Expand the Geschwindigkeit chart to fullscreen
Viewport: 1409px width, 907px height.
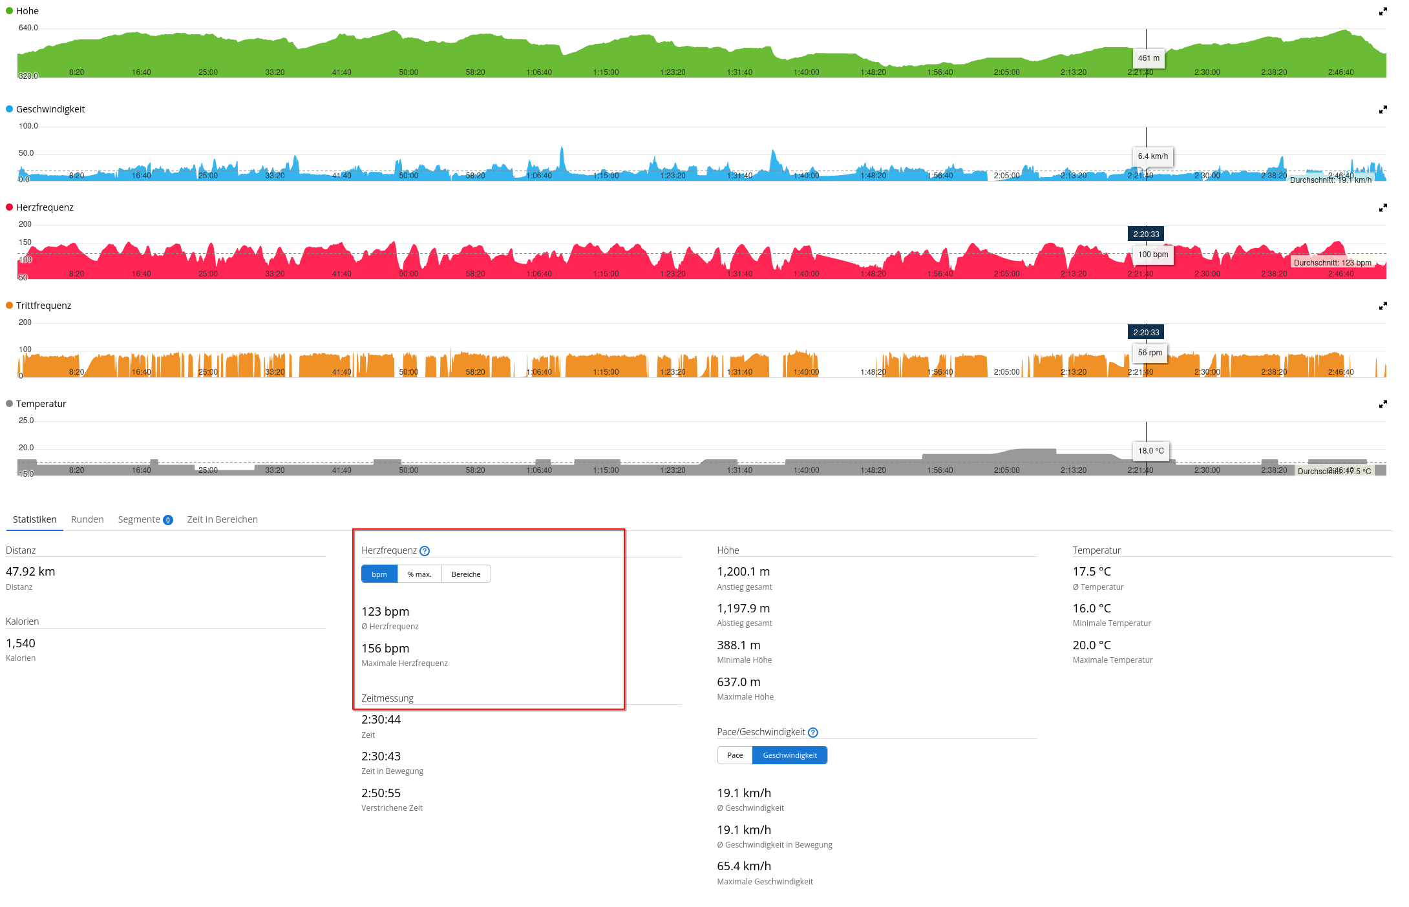[1383, 110]
